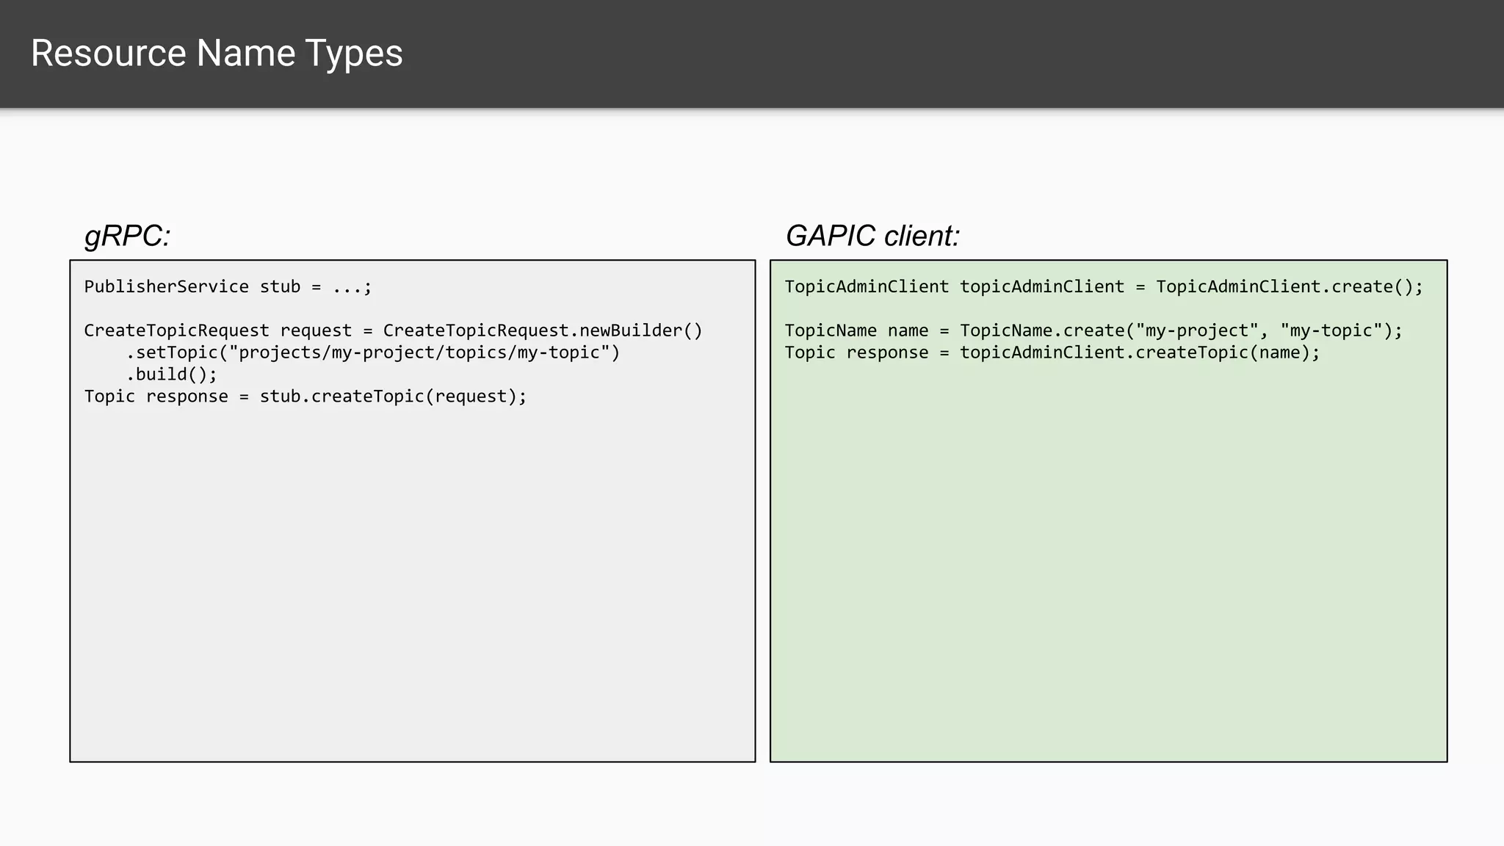This screenshot has height=846, width=1504.
Task: Click the .setTopic("projects/my-project/topics/my-topic") line
Action: 373,352
